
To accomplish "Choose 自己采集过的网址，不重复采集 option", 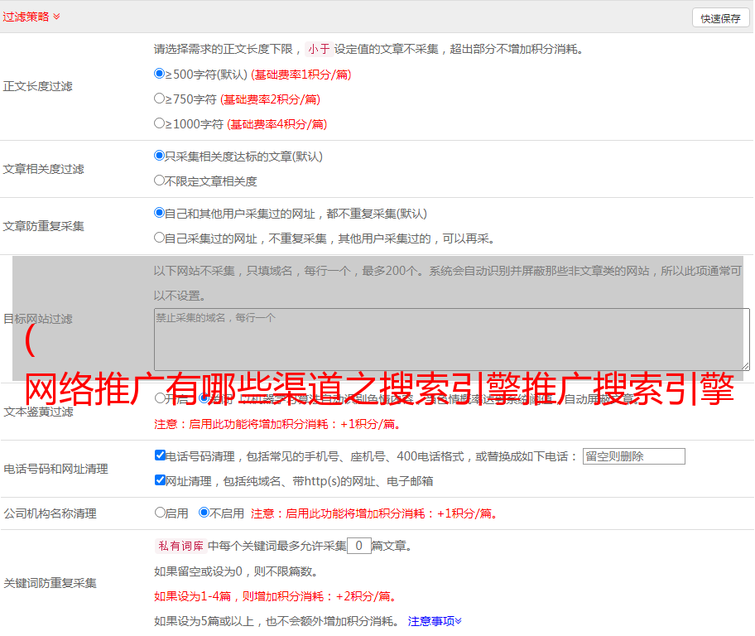I will (160, 238).
